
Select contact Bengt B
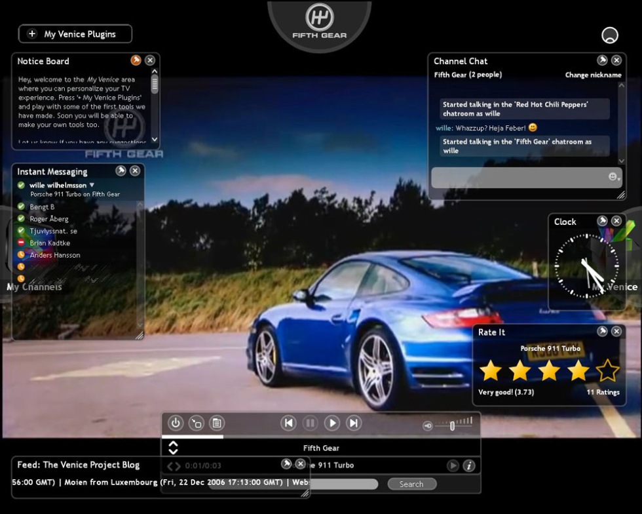[x=42, y=207]
